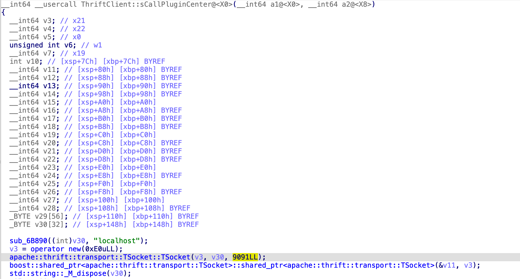Open the sub_6B890 function call

(28, 241)
